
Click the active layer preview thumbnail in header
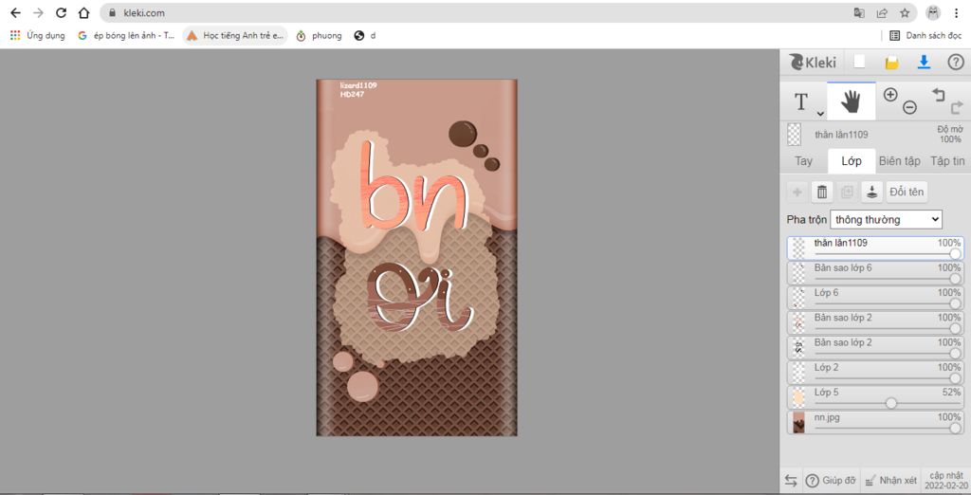[794, 135]
